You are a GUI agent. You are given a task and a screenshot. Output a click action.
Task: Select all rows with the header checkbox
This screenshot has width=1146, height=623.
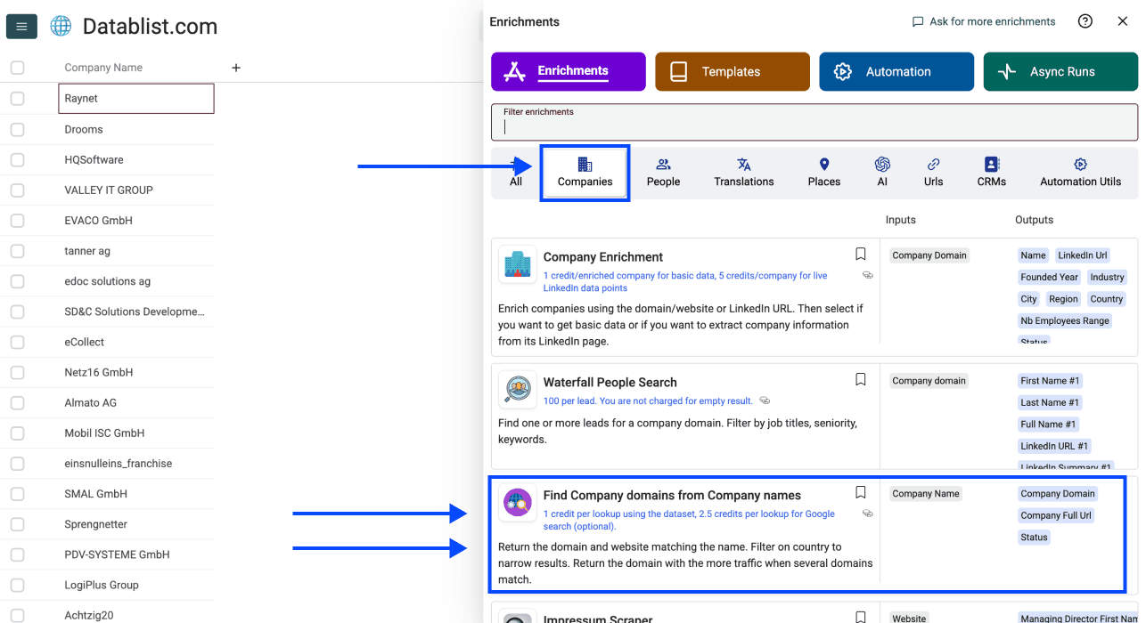click(17, 67)
